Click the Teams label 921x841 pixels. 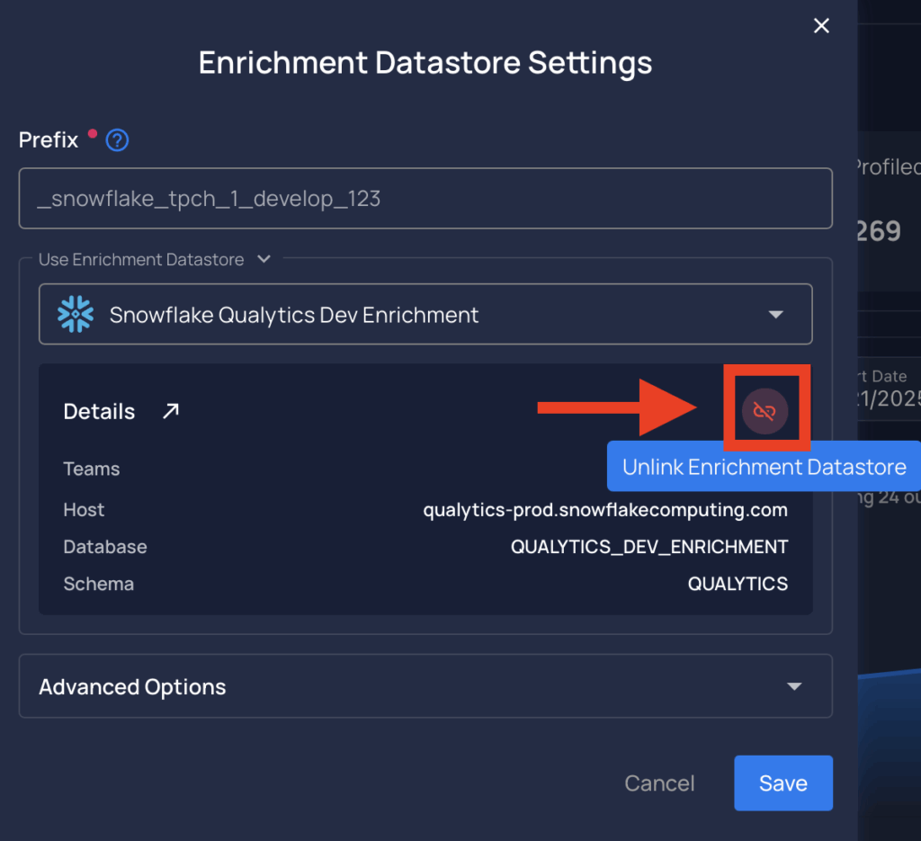pyautogui.click(x=92, y=469)
